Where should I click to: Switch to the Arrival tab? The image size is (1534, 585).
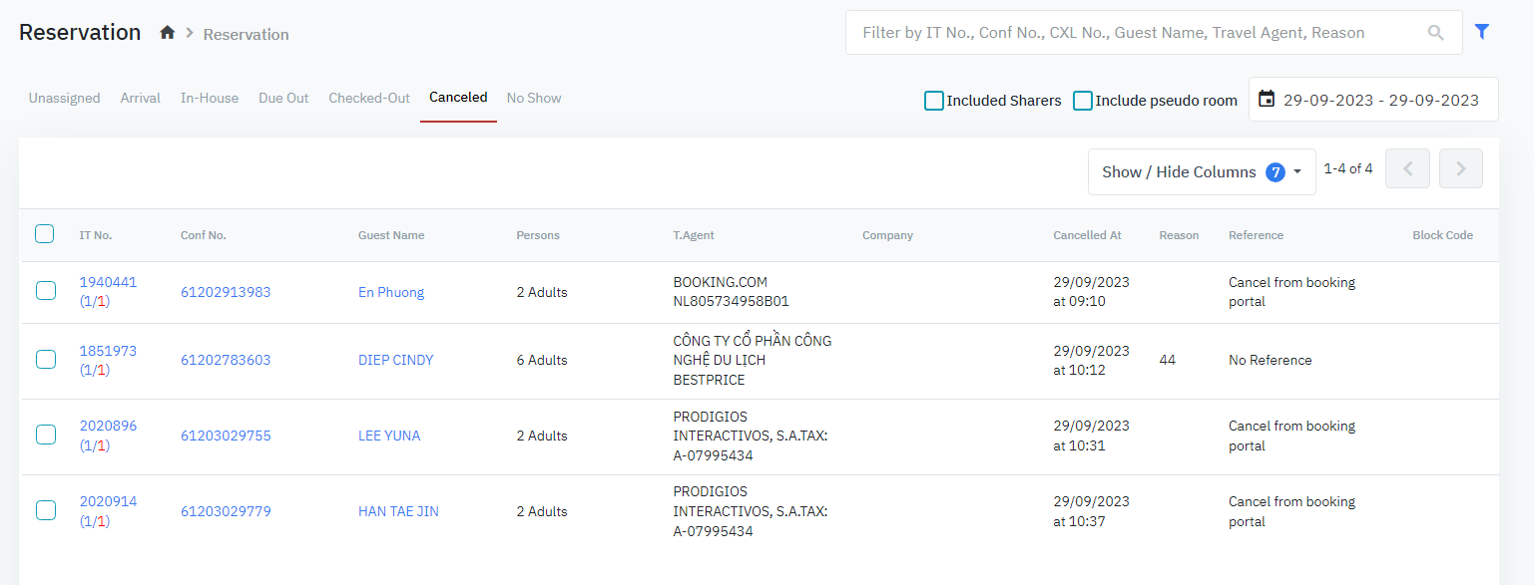click(141, 98)
